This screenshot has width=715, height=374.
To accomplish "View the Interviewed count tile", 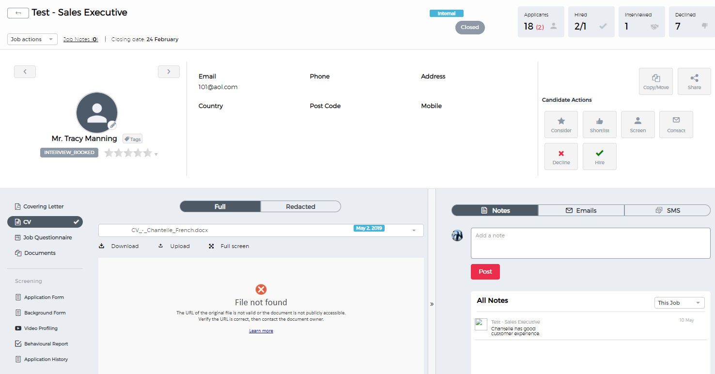I will (642, 22).
